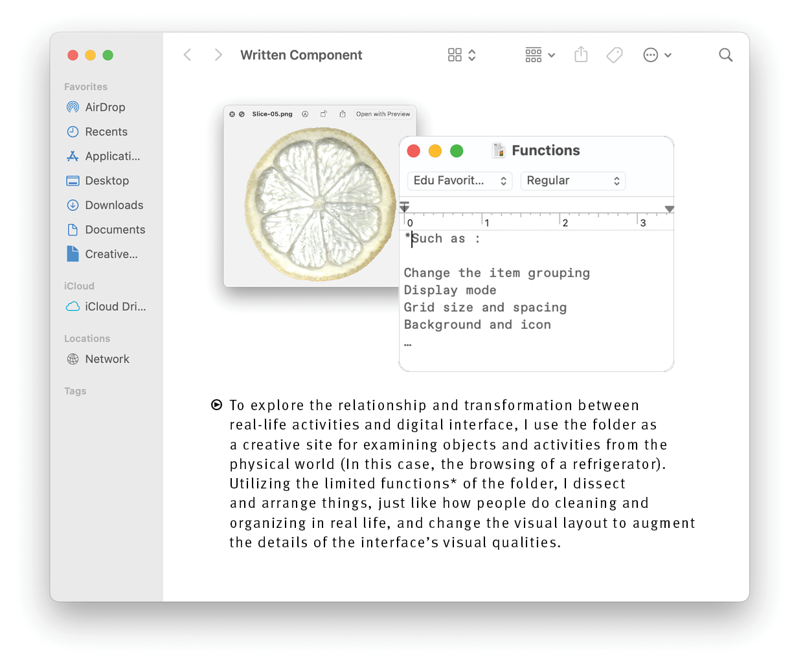The height and width of the screenshot is (667, 803).
Task: Close the Functions window with red button
Action: (x=414, y=151)
